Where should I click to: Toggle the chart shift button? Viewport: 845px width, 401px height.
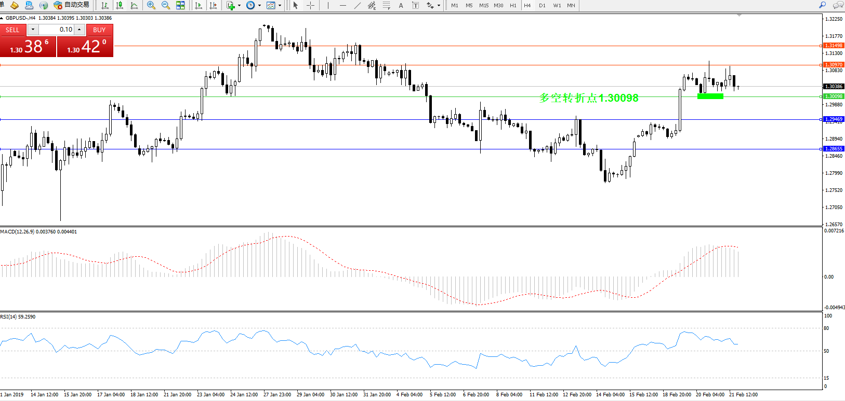(213, 5)
